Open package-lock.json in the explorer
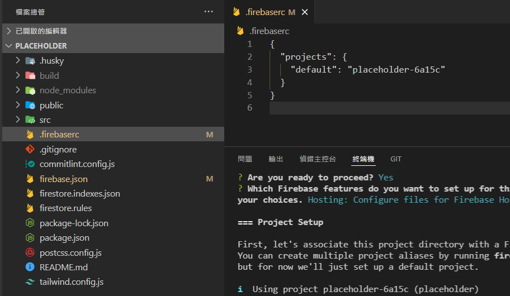Image resolution: width=510 pixels, height=296 pixels. click(74, 223)
